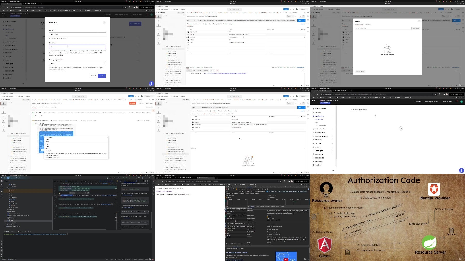Open Workspaces dropdown in GET Postman window
Viewport: 465px width, 261px height.
click(x=165, y=9)
